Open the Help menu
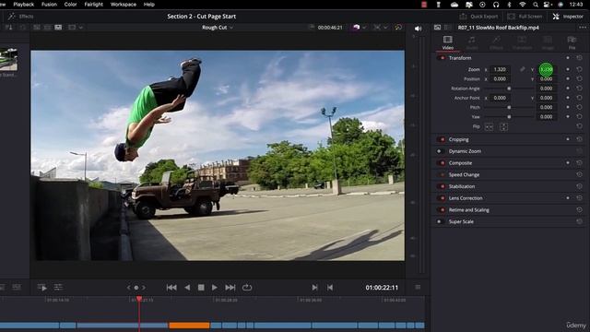This screenshot has height=332, width=590. pyautogui.click(x=149, y=5)
